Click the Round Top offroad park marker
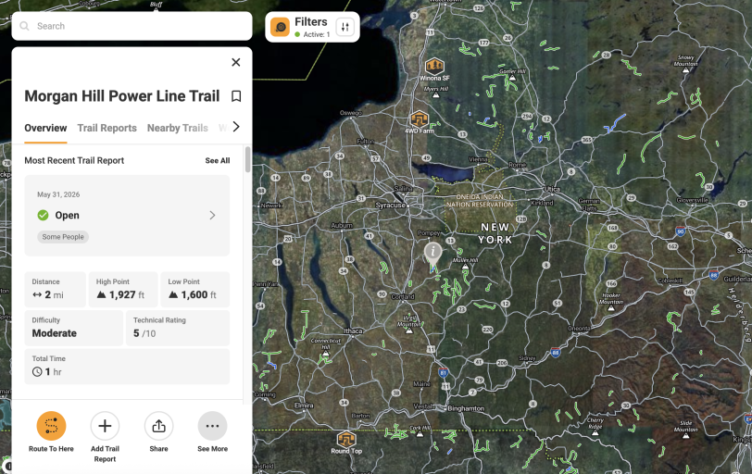 pyautogui.click(x=346, y=439)
